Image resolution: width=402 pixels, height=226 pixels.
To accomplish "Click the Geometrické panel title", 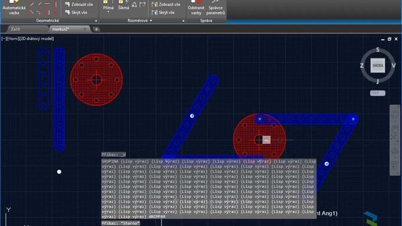I will (x=48, y=21).
